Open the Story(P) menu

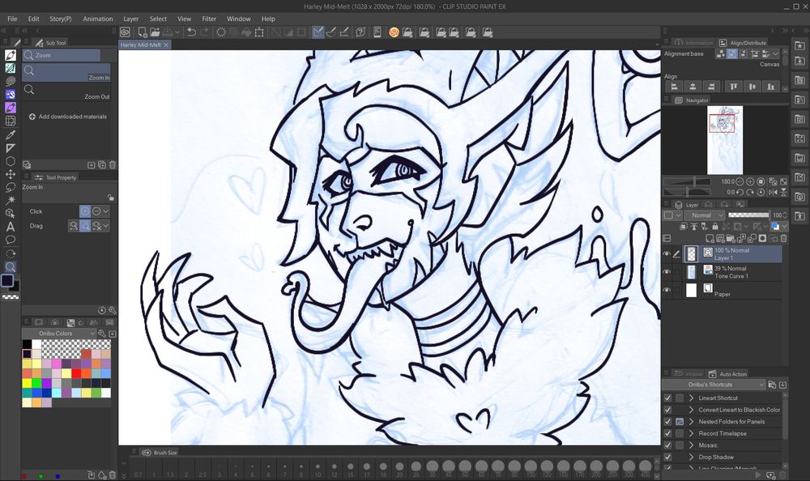[61, 19]
